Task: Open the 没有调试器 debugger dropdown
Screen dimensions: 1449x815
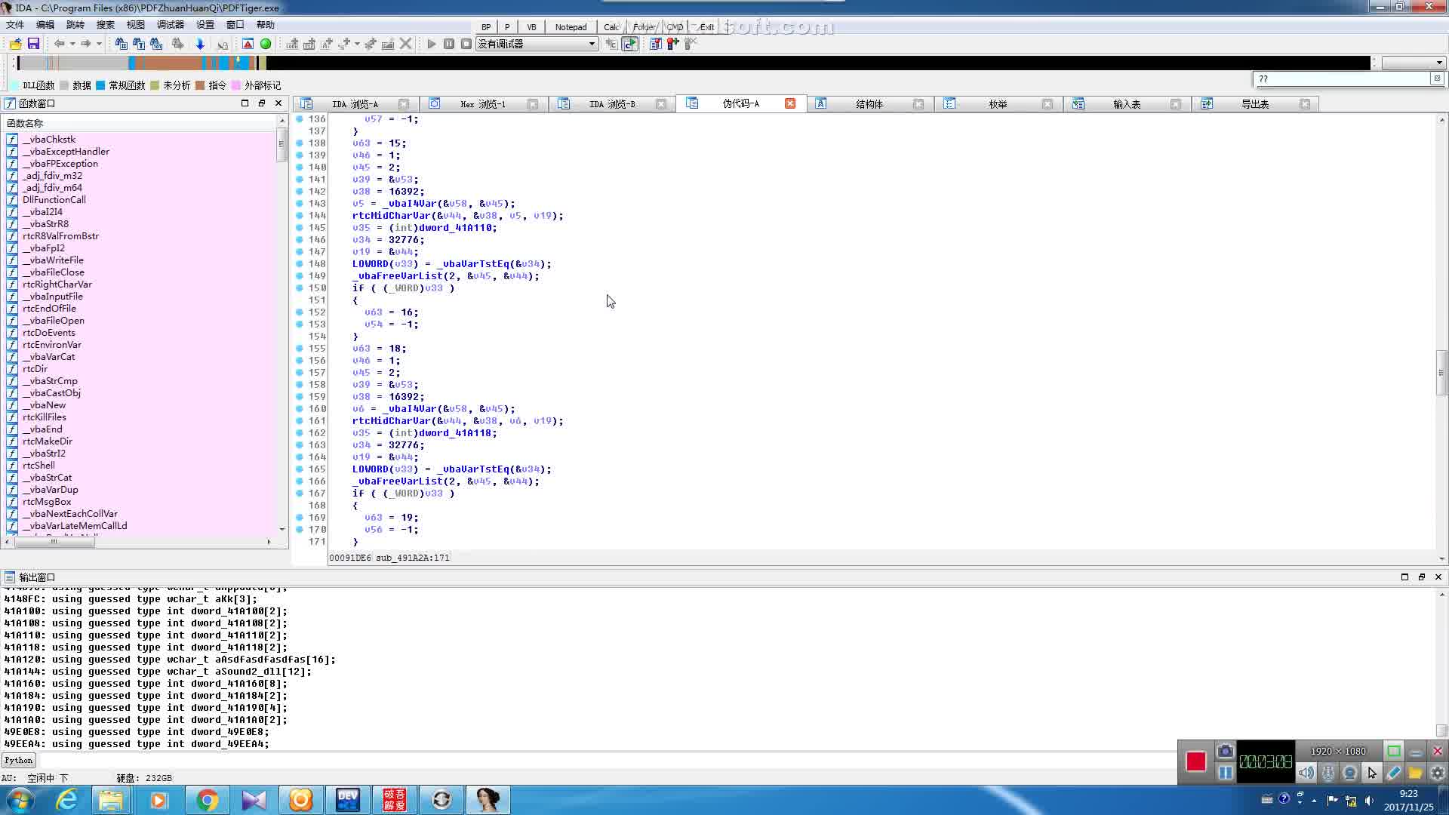Action: [592, 44]
